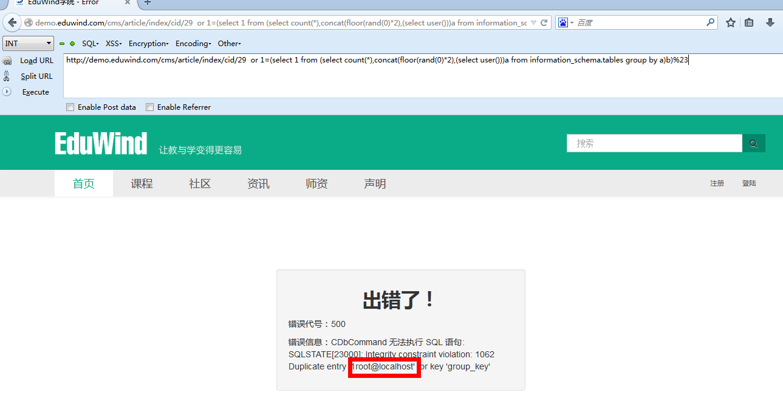
Task: Click the slogan 让教与学变得更容易
Action: [200, 150]
